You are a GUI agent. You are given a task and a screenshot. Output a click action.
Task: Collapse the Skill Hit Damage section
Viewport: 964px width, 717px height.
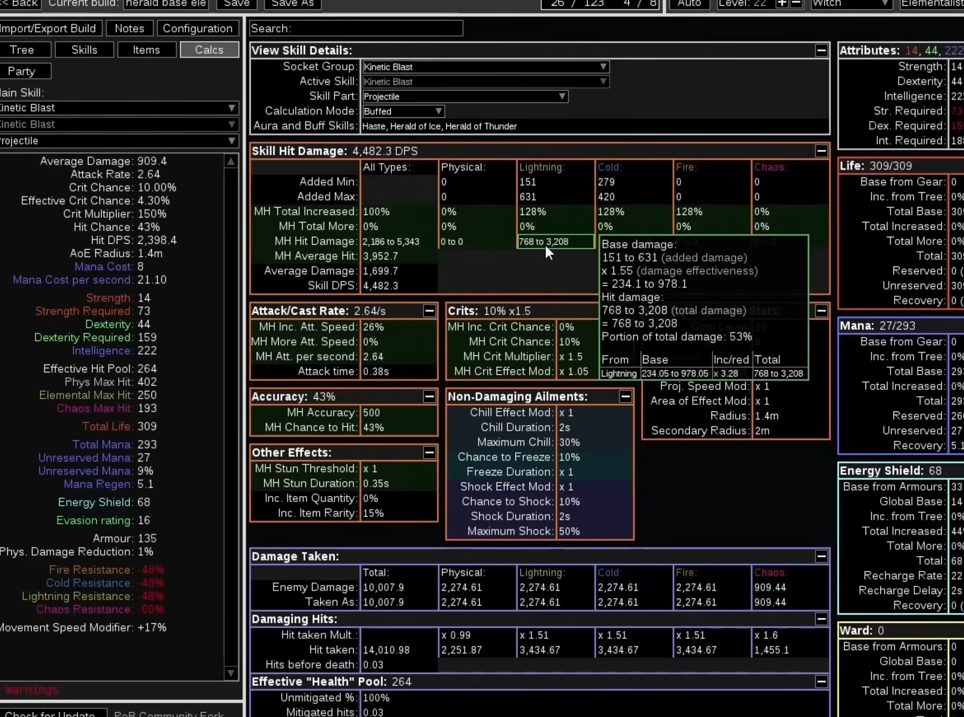(x=821, y=151)
